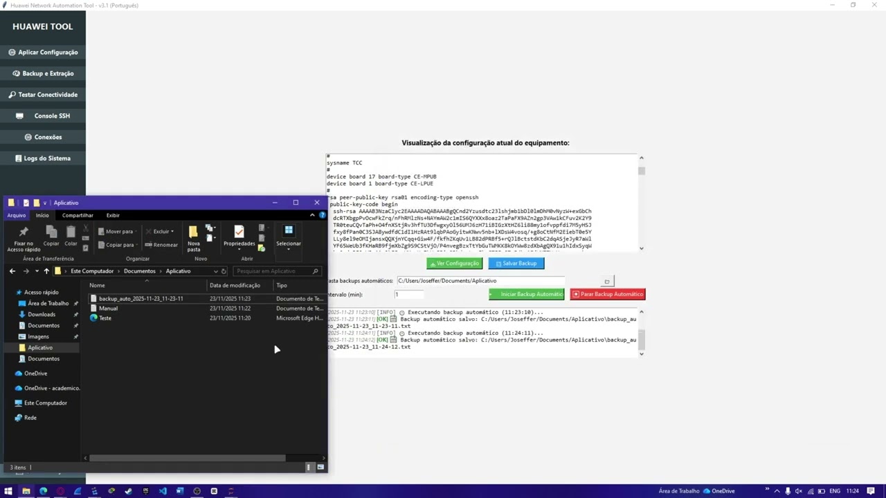Click Iniciar Backup Automático button

point(527,294)
